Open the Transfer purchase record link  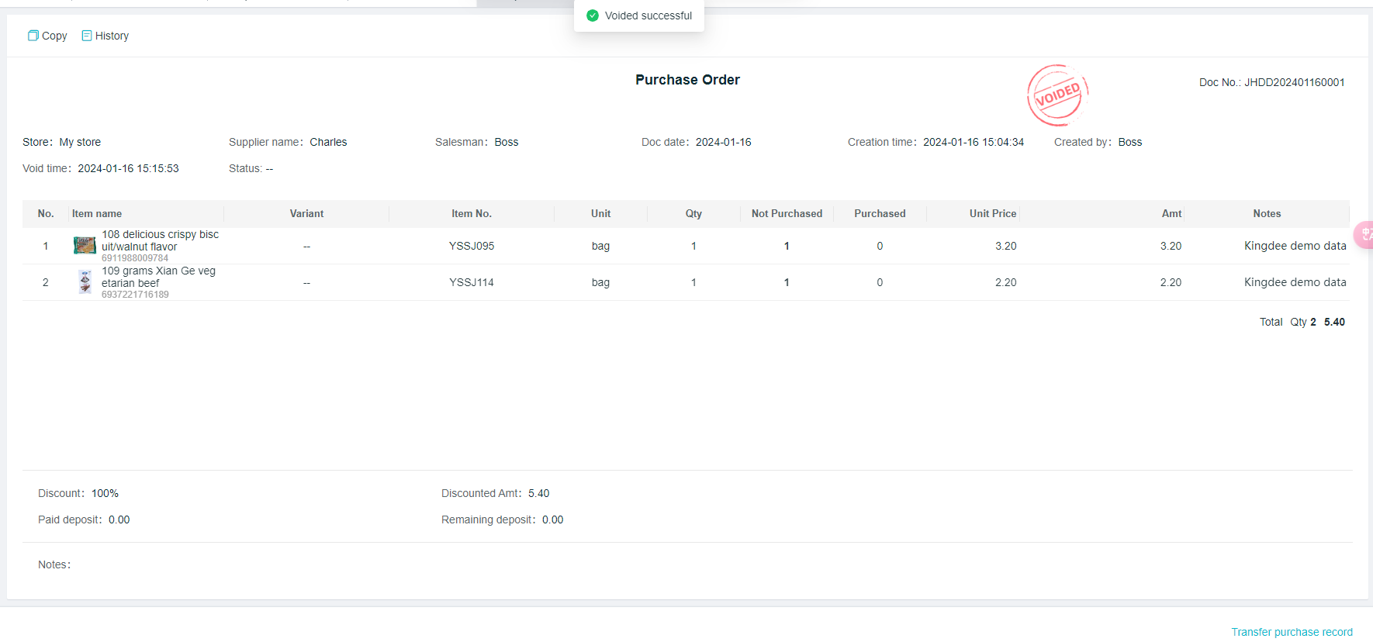[x=1292, y=632]
